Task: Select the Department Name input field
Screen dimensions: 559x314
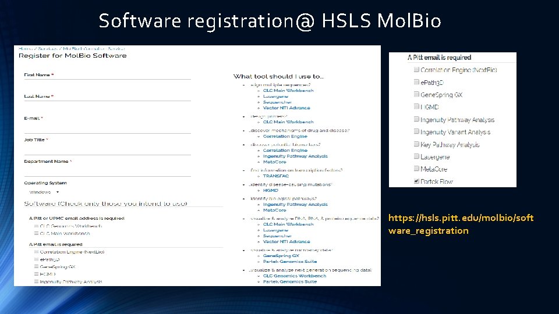Action: (x=107, y=170)
